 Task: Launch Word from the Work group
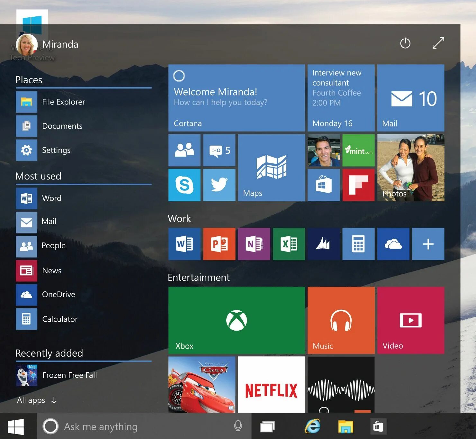(x=184, y=244)
